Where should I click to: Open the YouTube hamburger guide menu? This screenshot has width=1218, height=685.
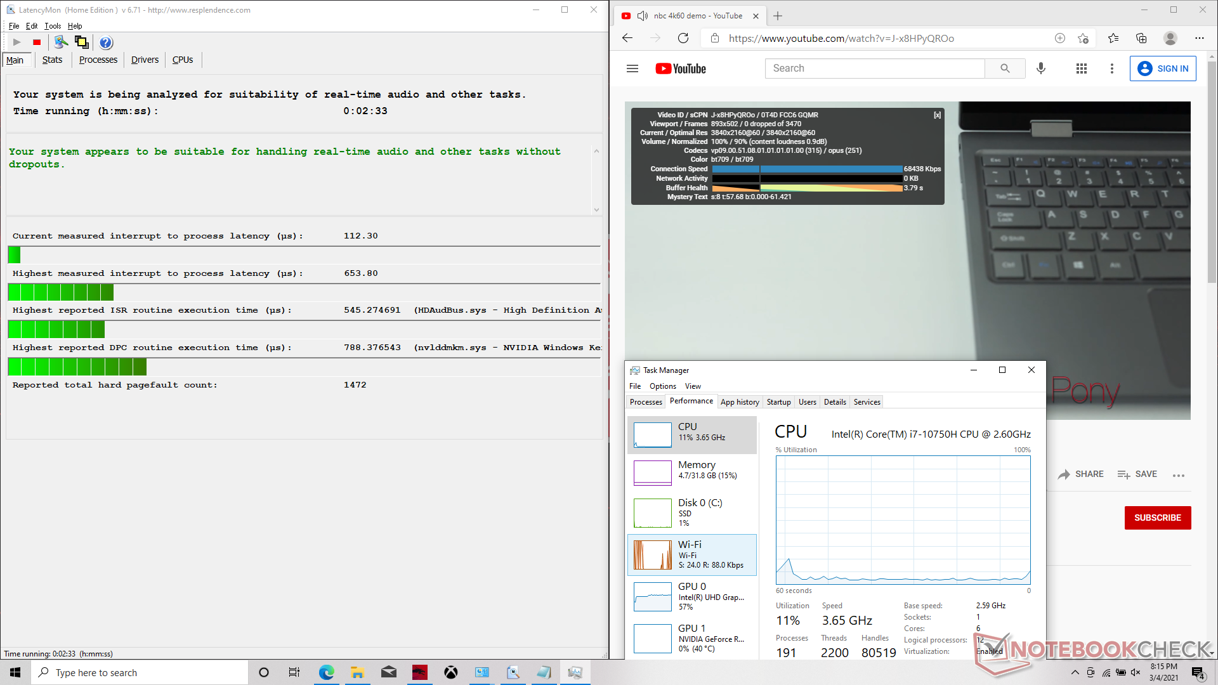tap(632, 68)
